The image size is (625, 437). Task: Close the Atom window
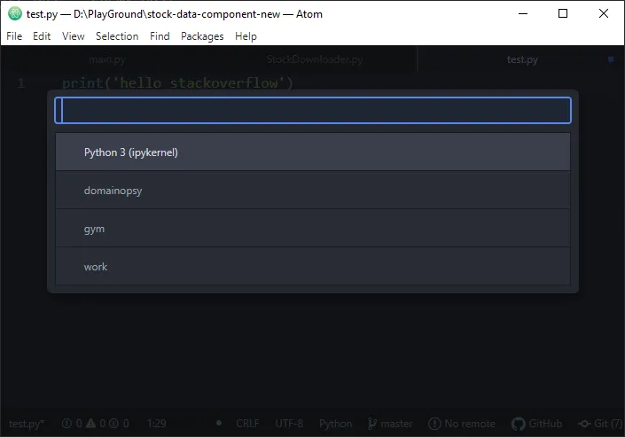click(x=604, y=13)
